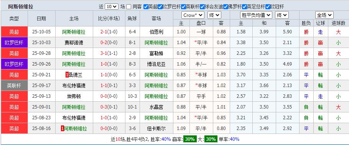Click the 客场 column header

click(156, 18)
